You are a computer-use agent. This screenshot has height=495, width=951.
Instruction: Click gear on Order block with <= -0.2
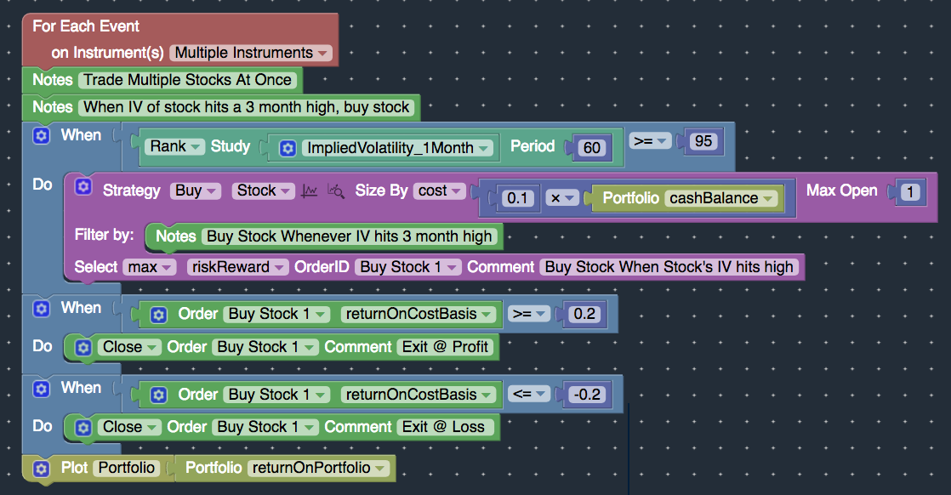click(x=158, y=395)
